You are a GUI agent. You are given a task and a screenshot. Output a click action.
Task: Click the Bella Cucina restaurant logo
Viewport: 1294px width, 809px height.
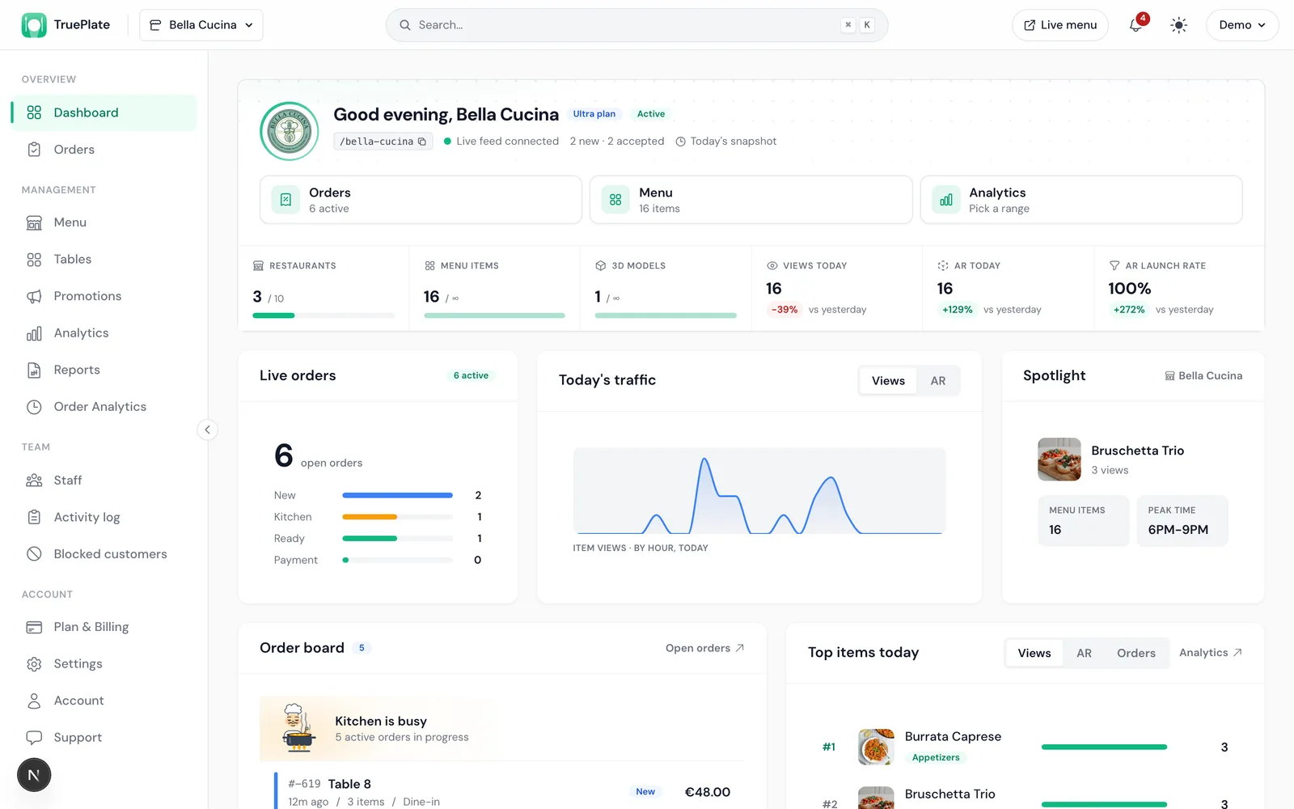pyautogui.click(x=290, y=131)
